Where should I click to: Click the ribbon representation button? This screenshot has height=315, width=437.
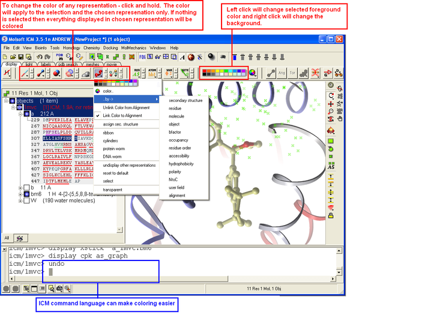[98, 74]
